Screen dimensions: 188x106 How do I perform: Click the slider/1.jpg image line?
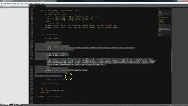coord(72,16)
